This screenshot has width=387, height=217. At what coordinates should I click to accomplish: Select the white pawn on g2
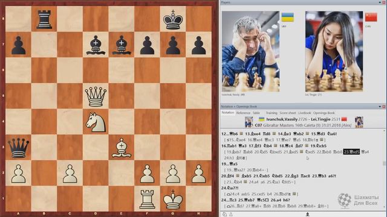(x=173, y=174)
